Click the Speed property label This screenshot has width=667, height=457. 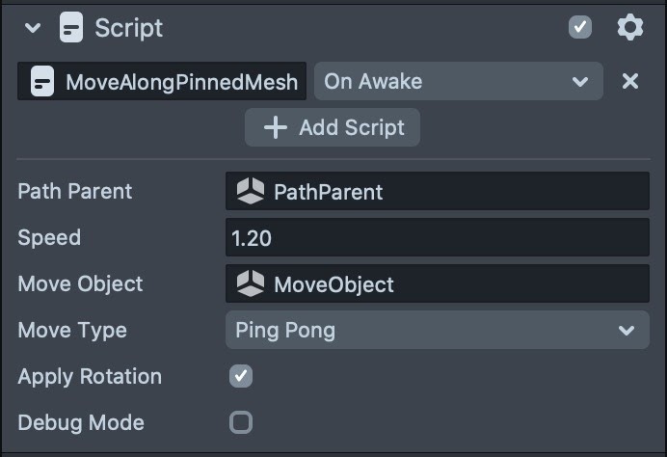[49, 238]
